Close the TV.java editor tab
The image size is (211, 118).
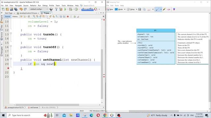coord(50,13)
